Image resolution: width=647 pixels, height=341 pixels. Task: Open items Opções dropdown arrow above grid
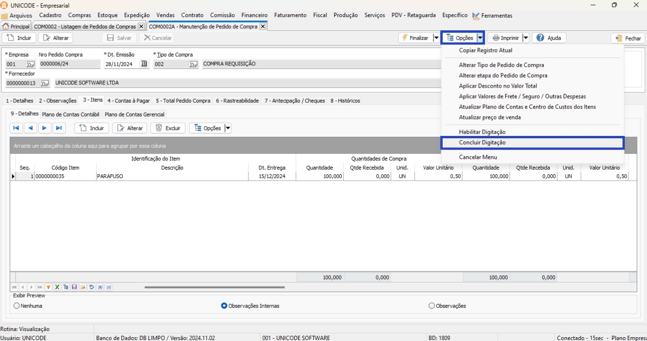(228, 128)
